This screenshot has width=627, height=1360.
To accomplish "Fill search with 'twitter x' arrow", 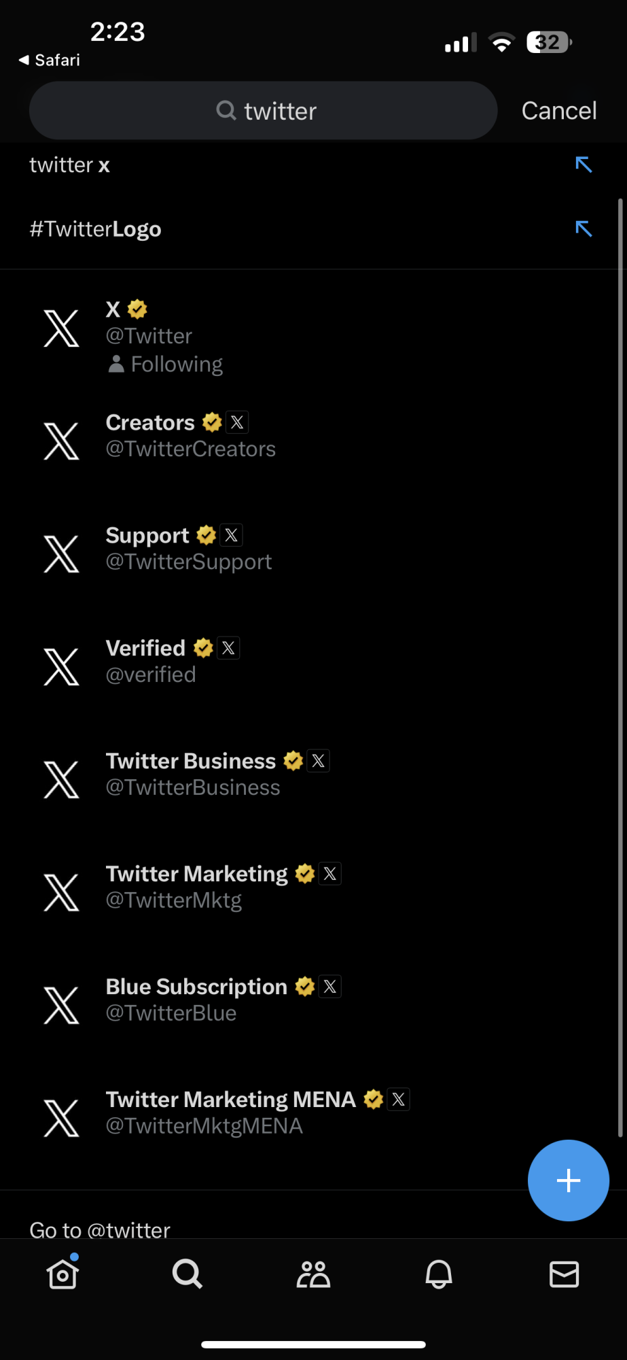I will pyautogui.click(x=584, y=165).
